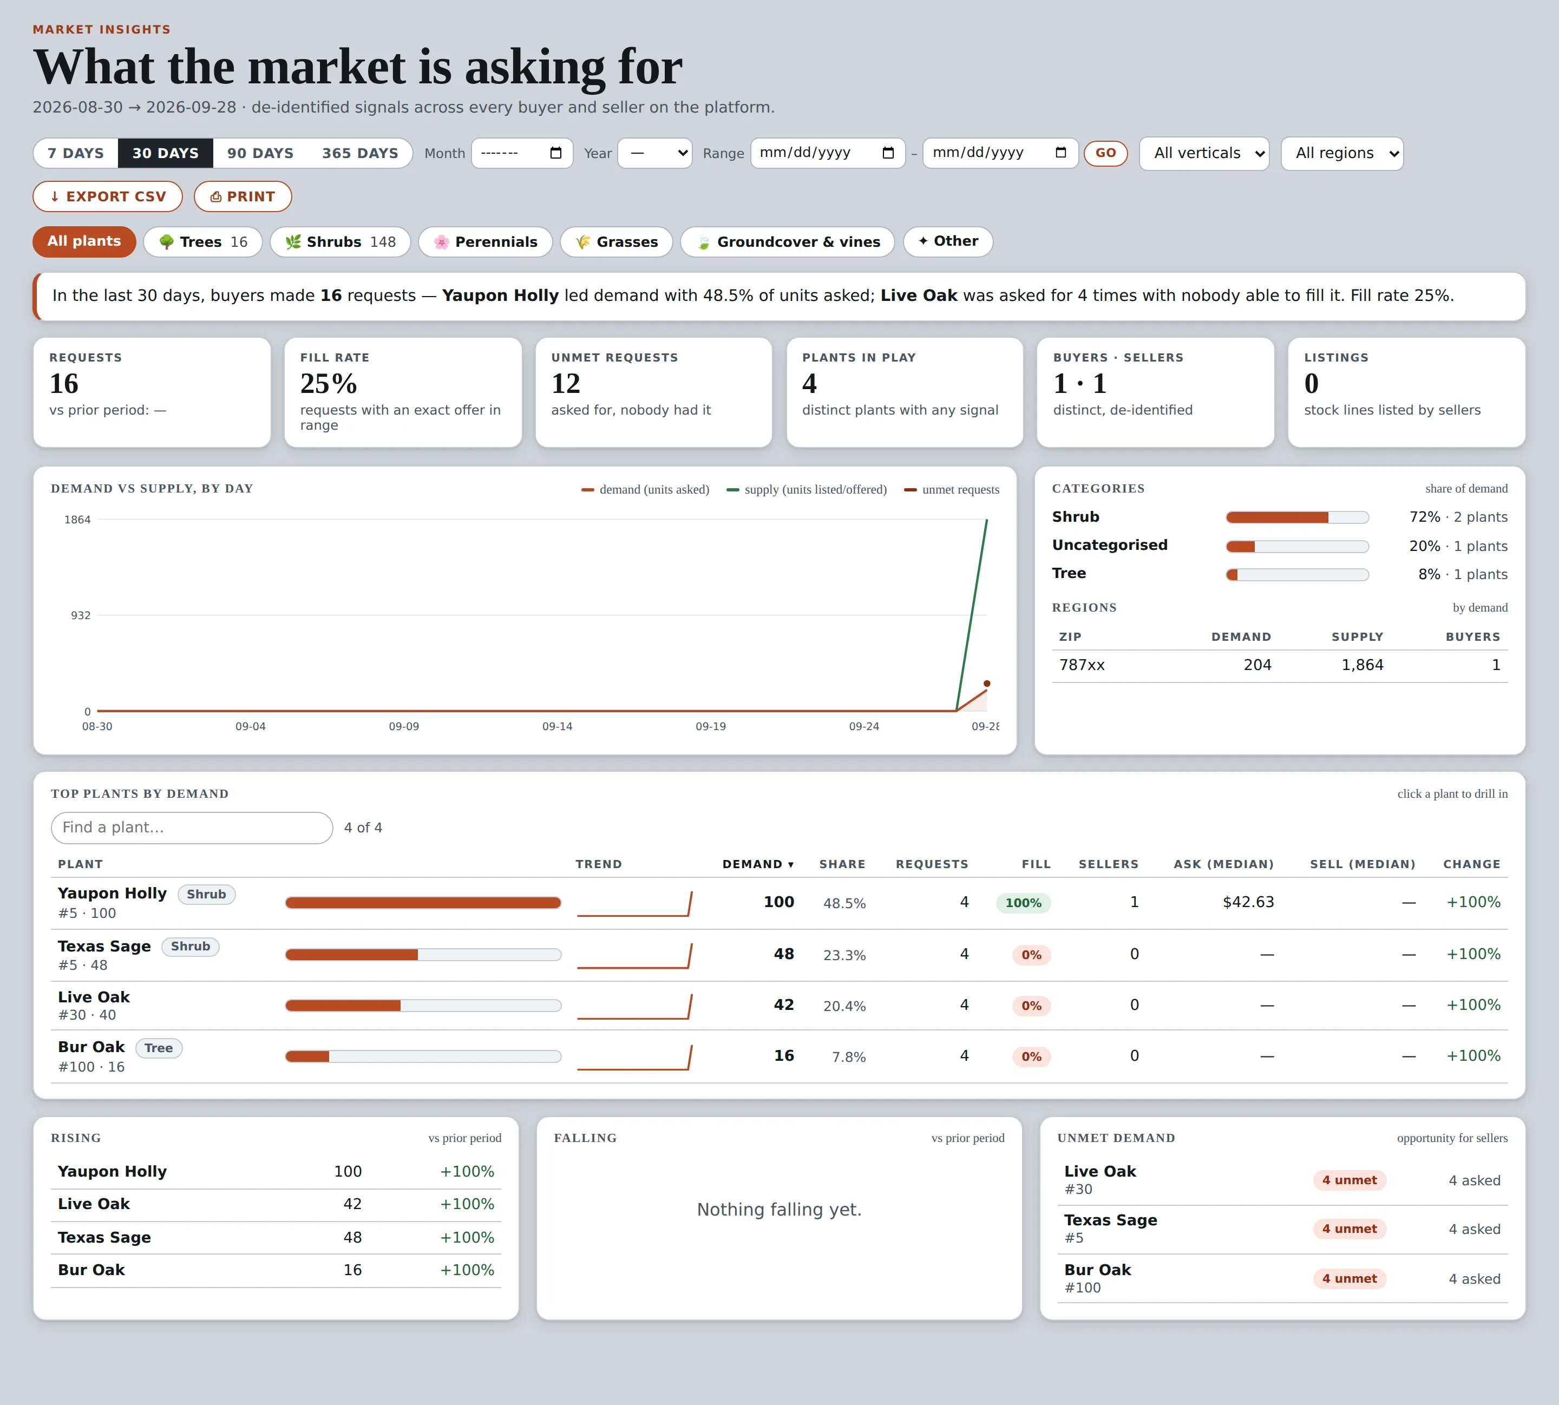Switch to 365 DAYS period
Screen dimensions: 1559x1405
360,153
